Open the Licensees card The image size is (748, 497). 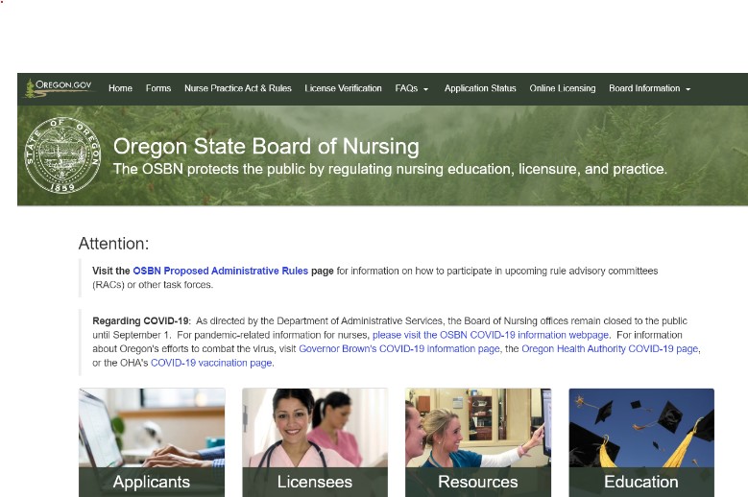315,442
